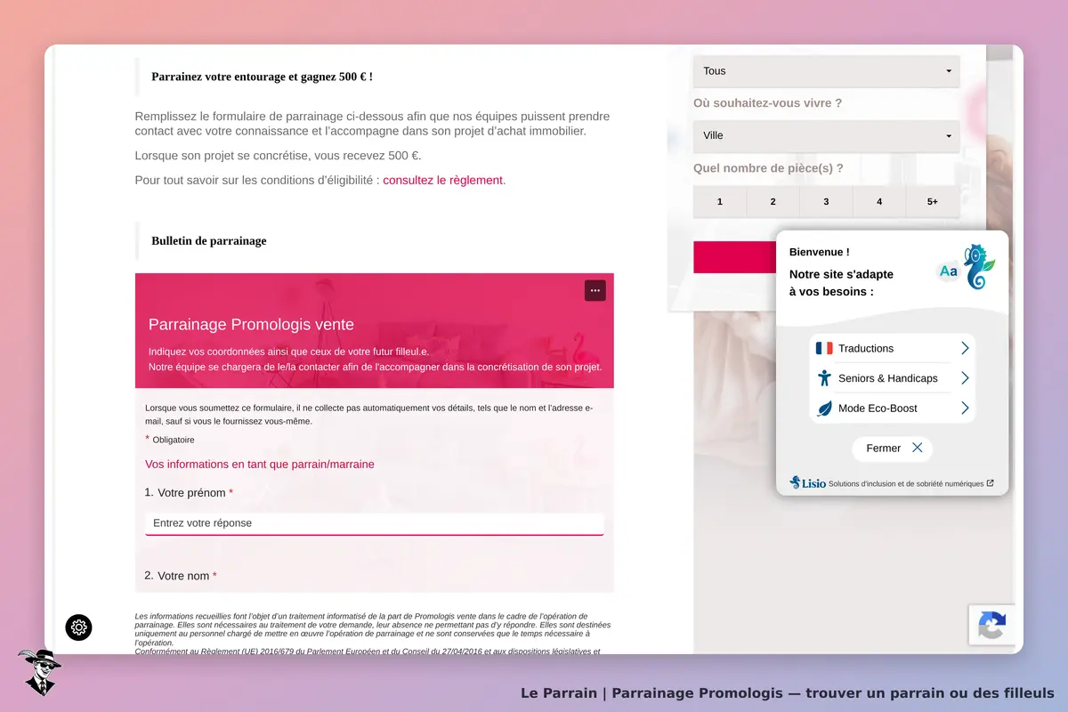Open the Tous dropdown
This screenshot has width=1068, height=712.
click(826, 71)
